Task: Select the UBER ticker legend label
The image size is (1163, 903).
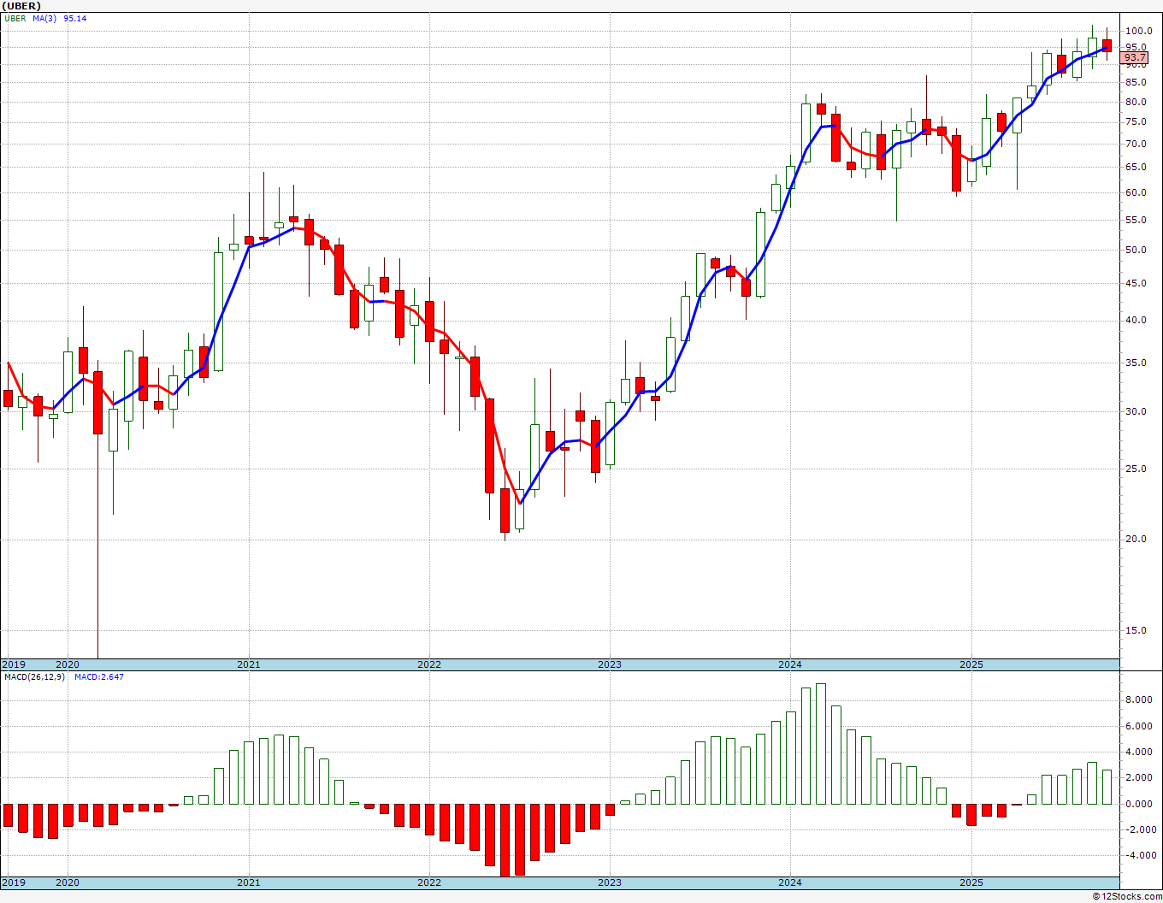Action: (15, 18)
